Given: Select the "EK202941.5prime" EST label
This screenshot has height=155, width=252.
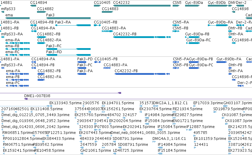Looking at the screenshot, I should pyautogui.click(x=139, y=126).
